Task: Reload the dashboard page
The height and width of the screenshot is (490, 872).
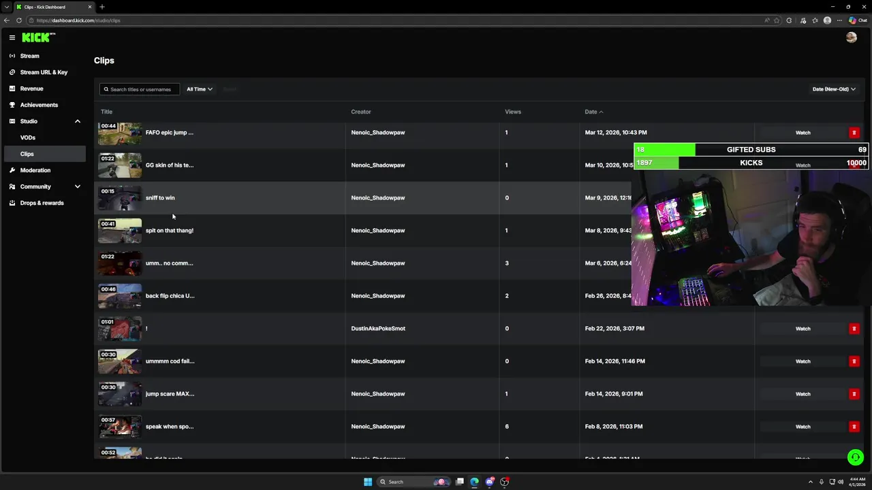Action: 19,20
